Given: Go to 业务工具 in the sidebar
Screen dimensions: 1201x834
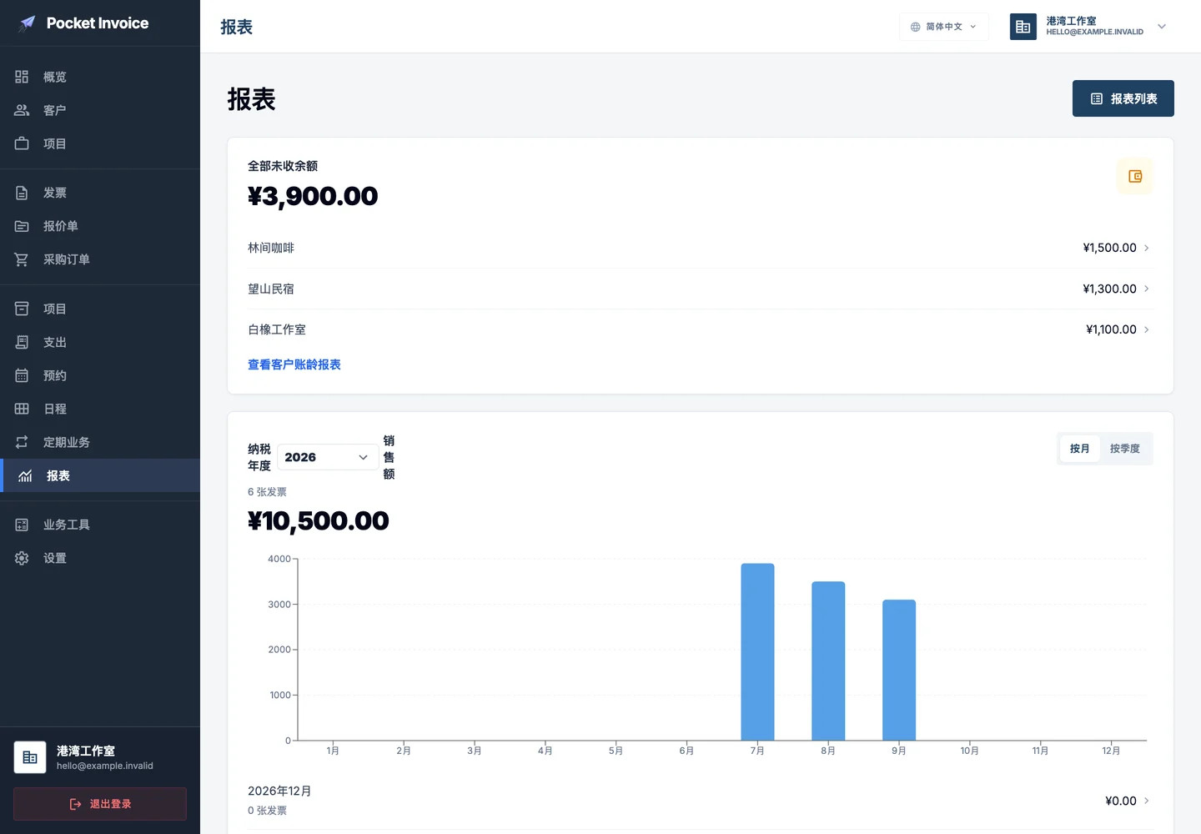Looking at the screenshot, I should [100, 525].
